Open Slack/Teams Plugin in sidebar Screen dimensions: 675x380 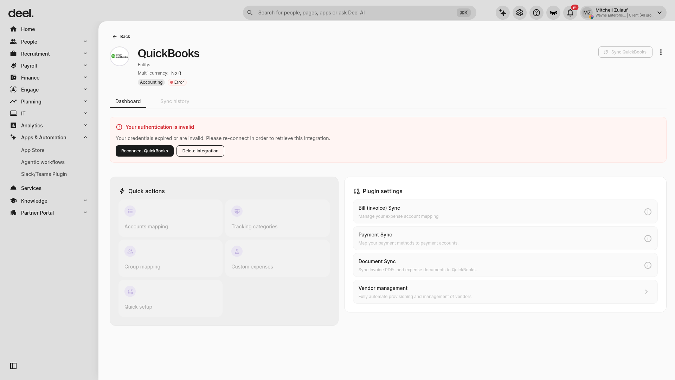point(44,174)
